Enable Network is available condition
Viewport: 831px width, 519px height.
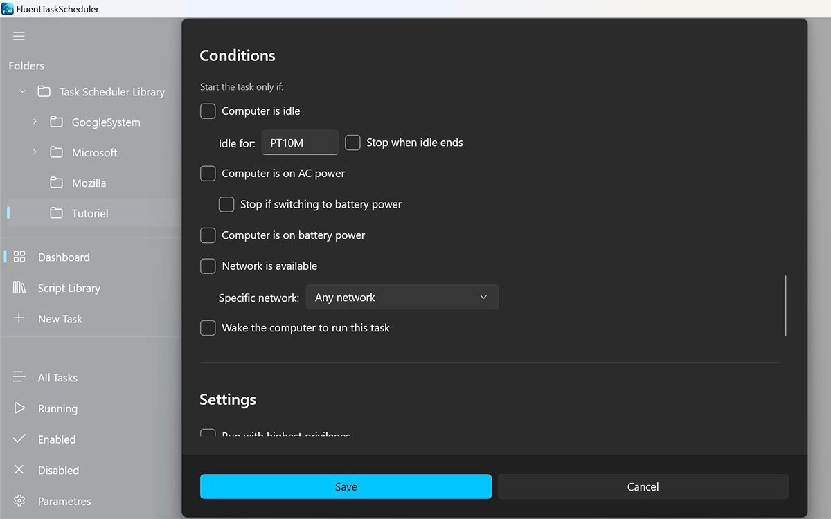207,266
